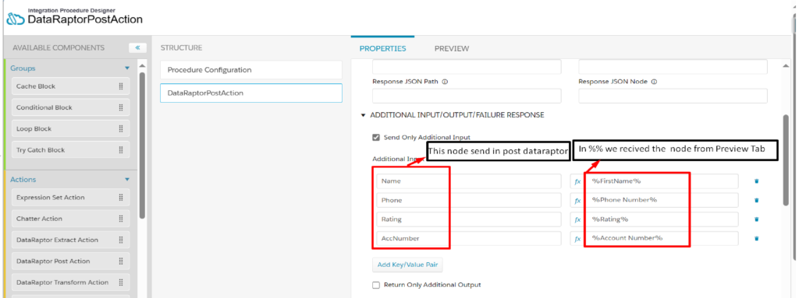This screenshot has width=799, height=298.
Task: Show info for Response JSON Path
Action: coord(445,82)
